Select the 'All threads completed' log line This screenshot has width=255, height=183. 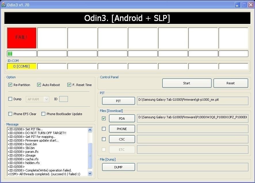[44, 174]
